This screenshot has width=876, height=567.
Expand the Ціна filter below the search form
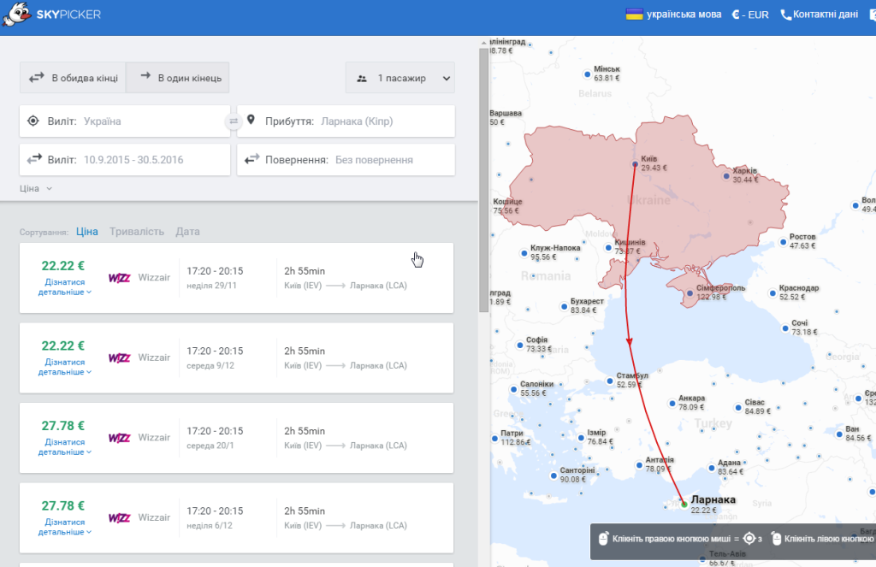36,188
